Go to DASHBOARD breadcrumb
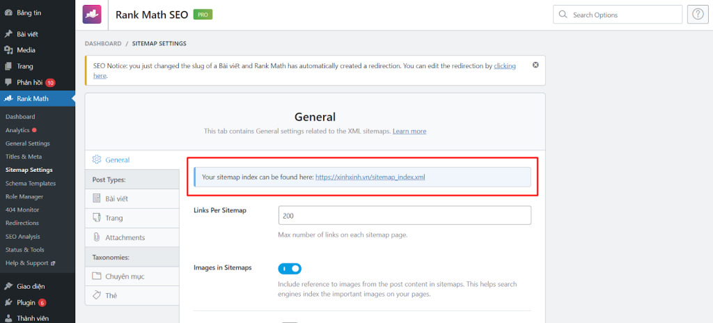 click(x=103, y=44)
